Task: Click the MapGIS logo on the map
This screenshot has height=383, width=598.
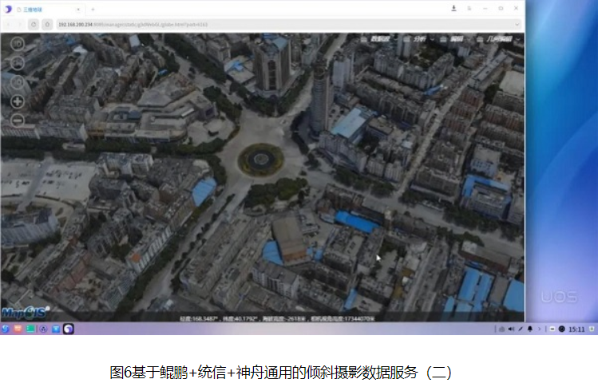Action: point(26,311)
